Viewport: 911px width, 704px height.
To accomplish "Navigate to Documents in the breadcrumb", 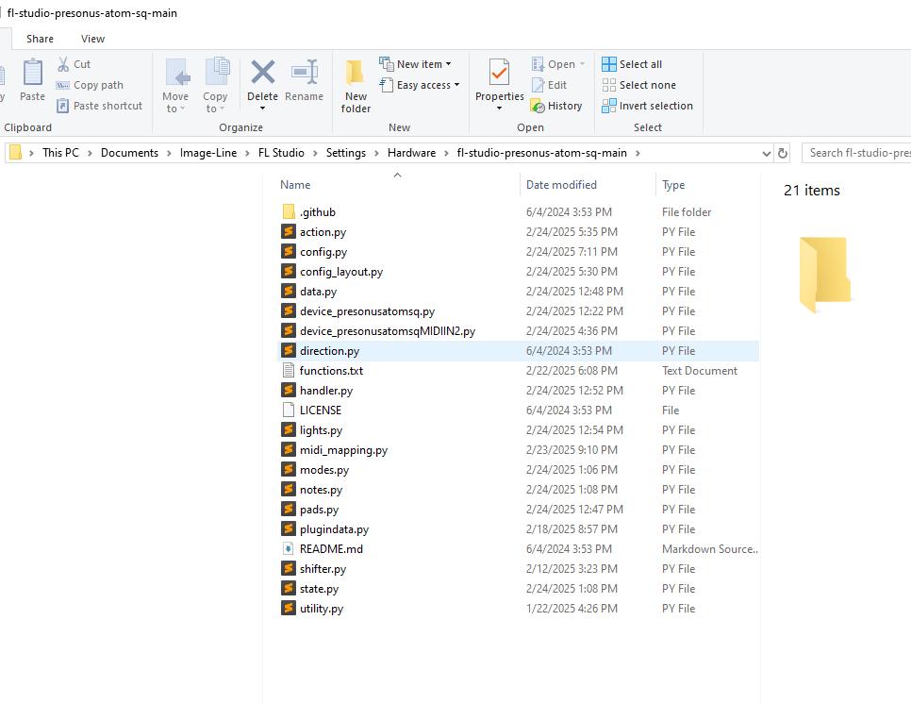I will [x=129, y=153].
